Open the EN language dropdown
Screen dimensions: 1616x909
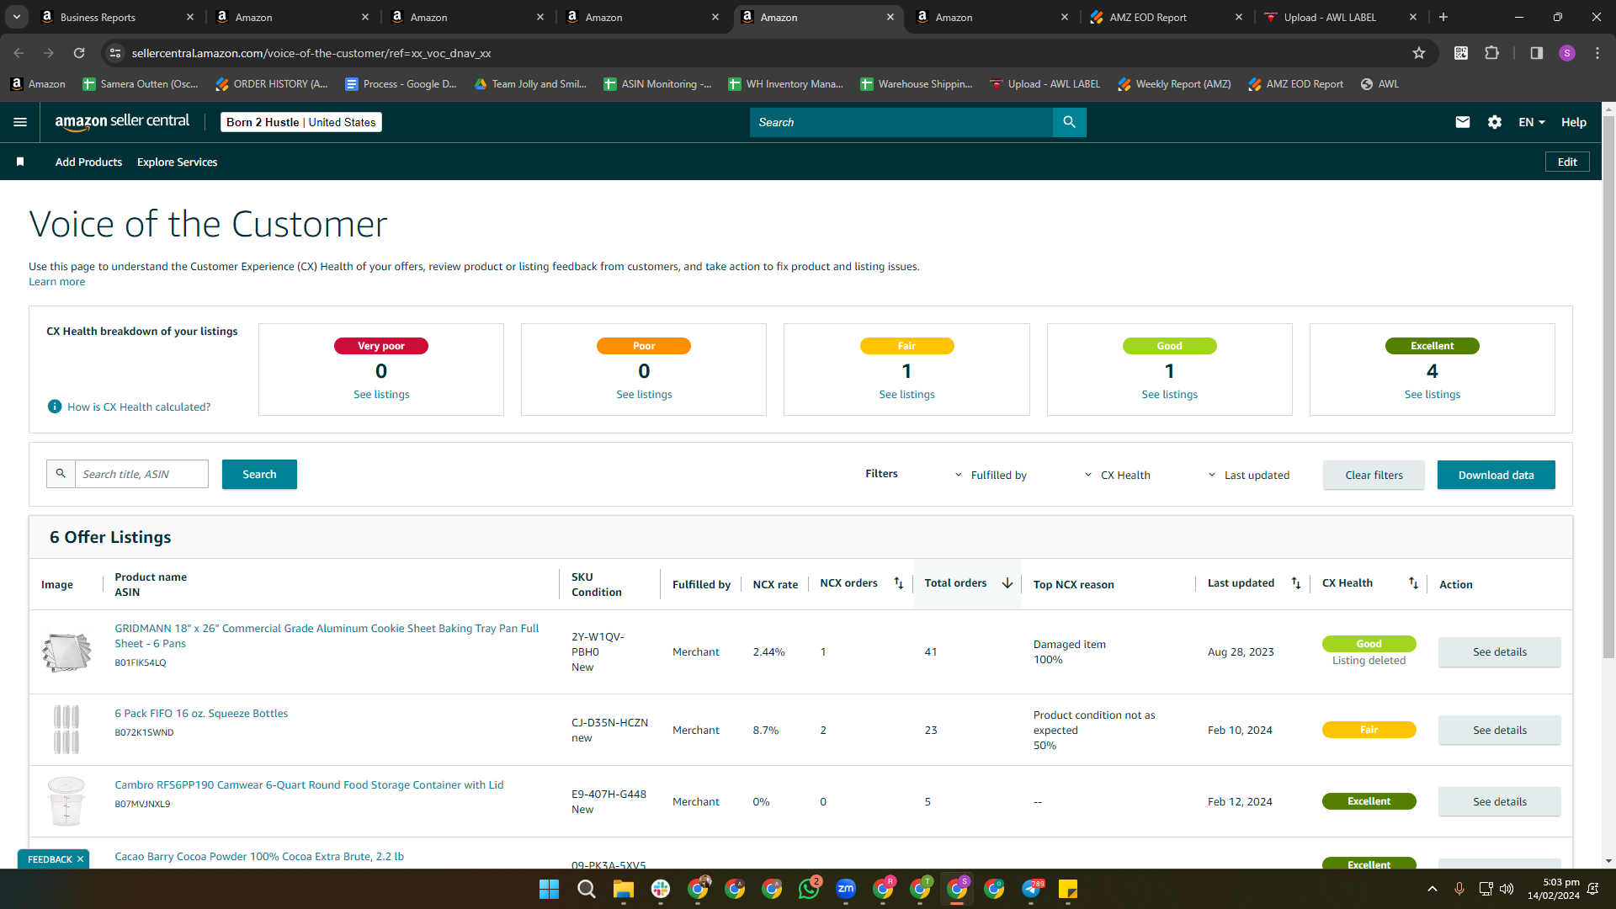[1532, 122]
